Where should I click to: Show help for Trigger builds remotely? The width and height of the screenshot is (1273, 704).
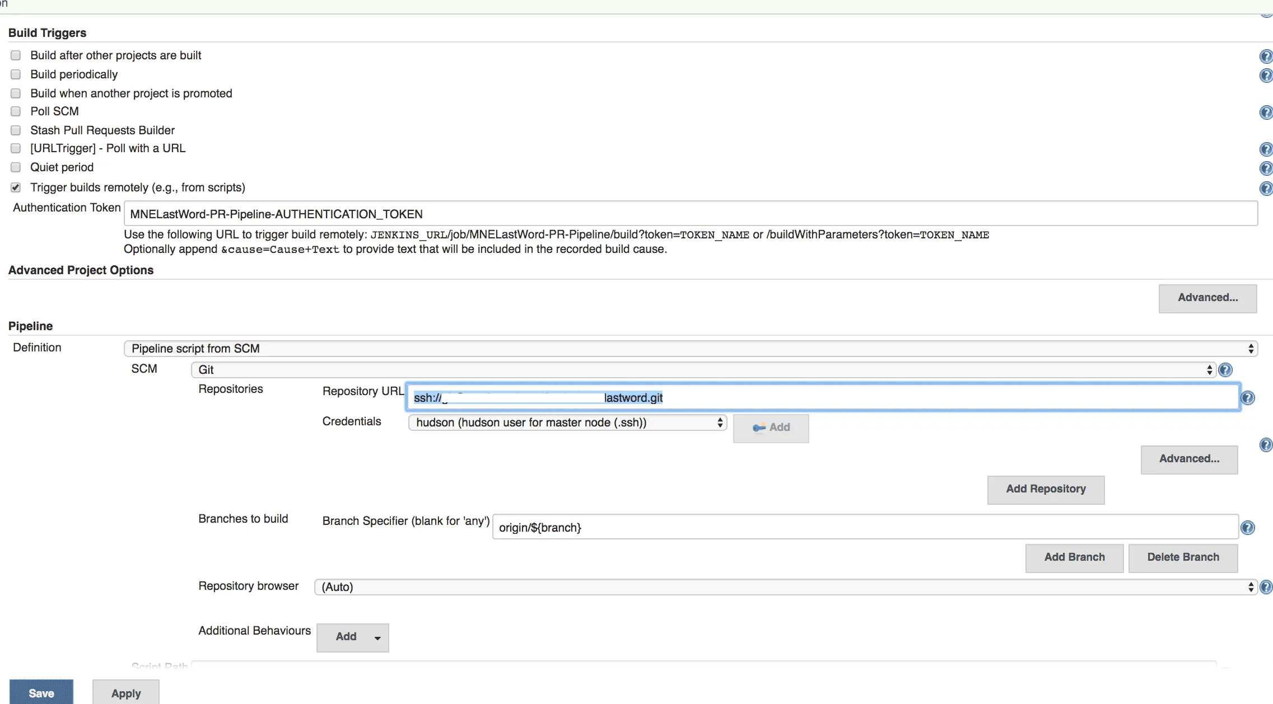1265,189
